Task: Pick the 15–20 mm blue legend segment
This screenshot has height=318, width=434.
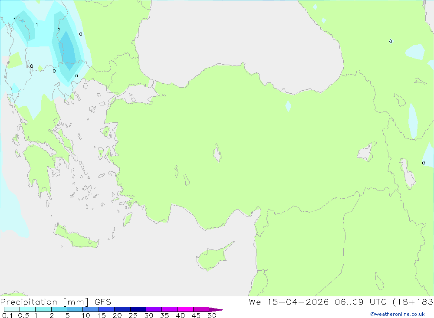Action: point(107,309)
